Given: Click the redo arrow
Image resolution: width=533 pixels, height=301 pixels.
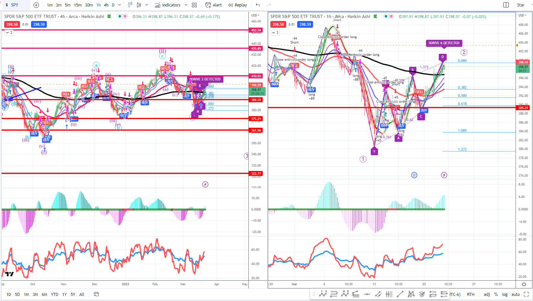Looking at the screenshot, I should point(269,5).
